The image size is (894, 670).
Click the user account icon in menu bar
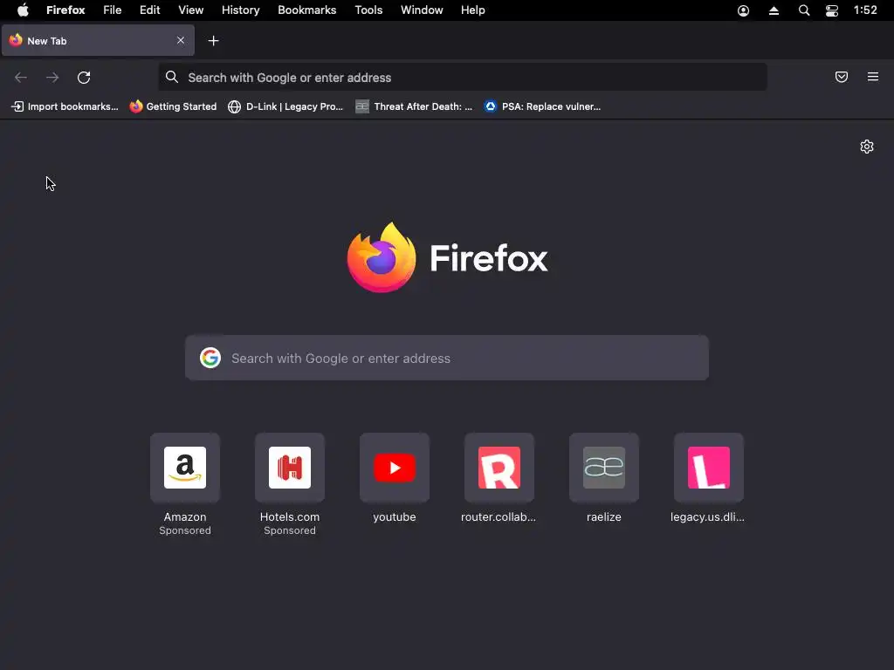744,10
